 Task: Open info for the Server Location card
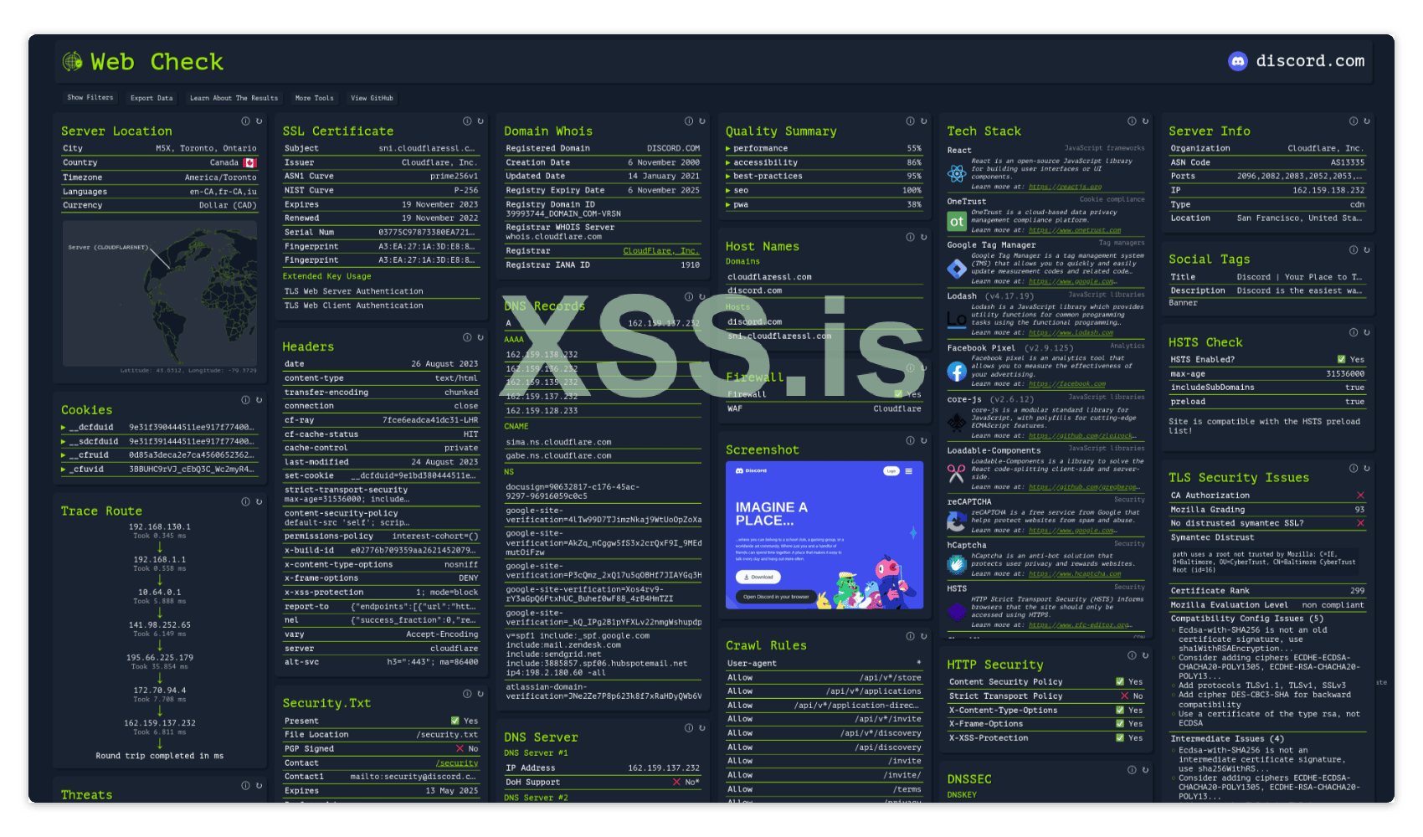[245, 121]
